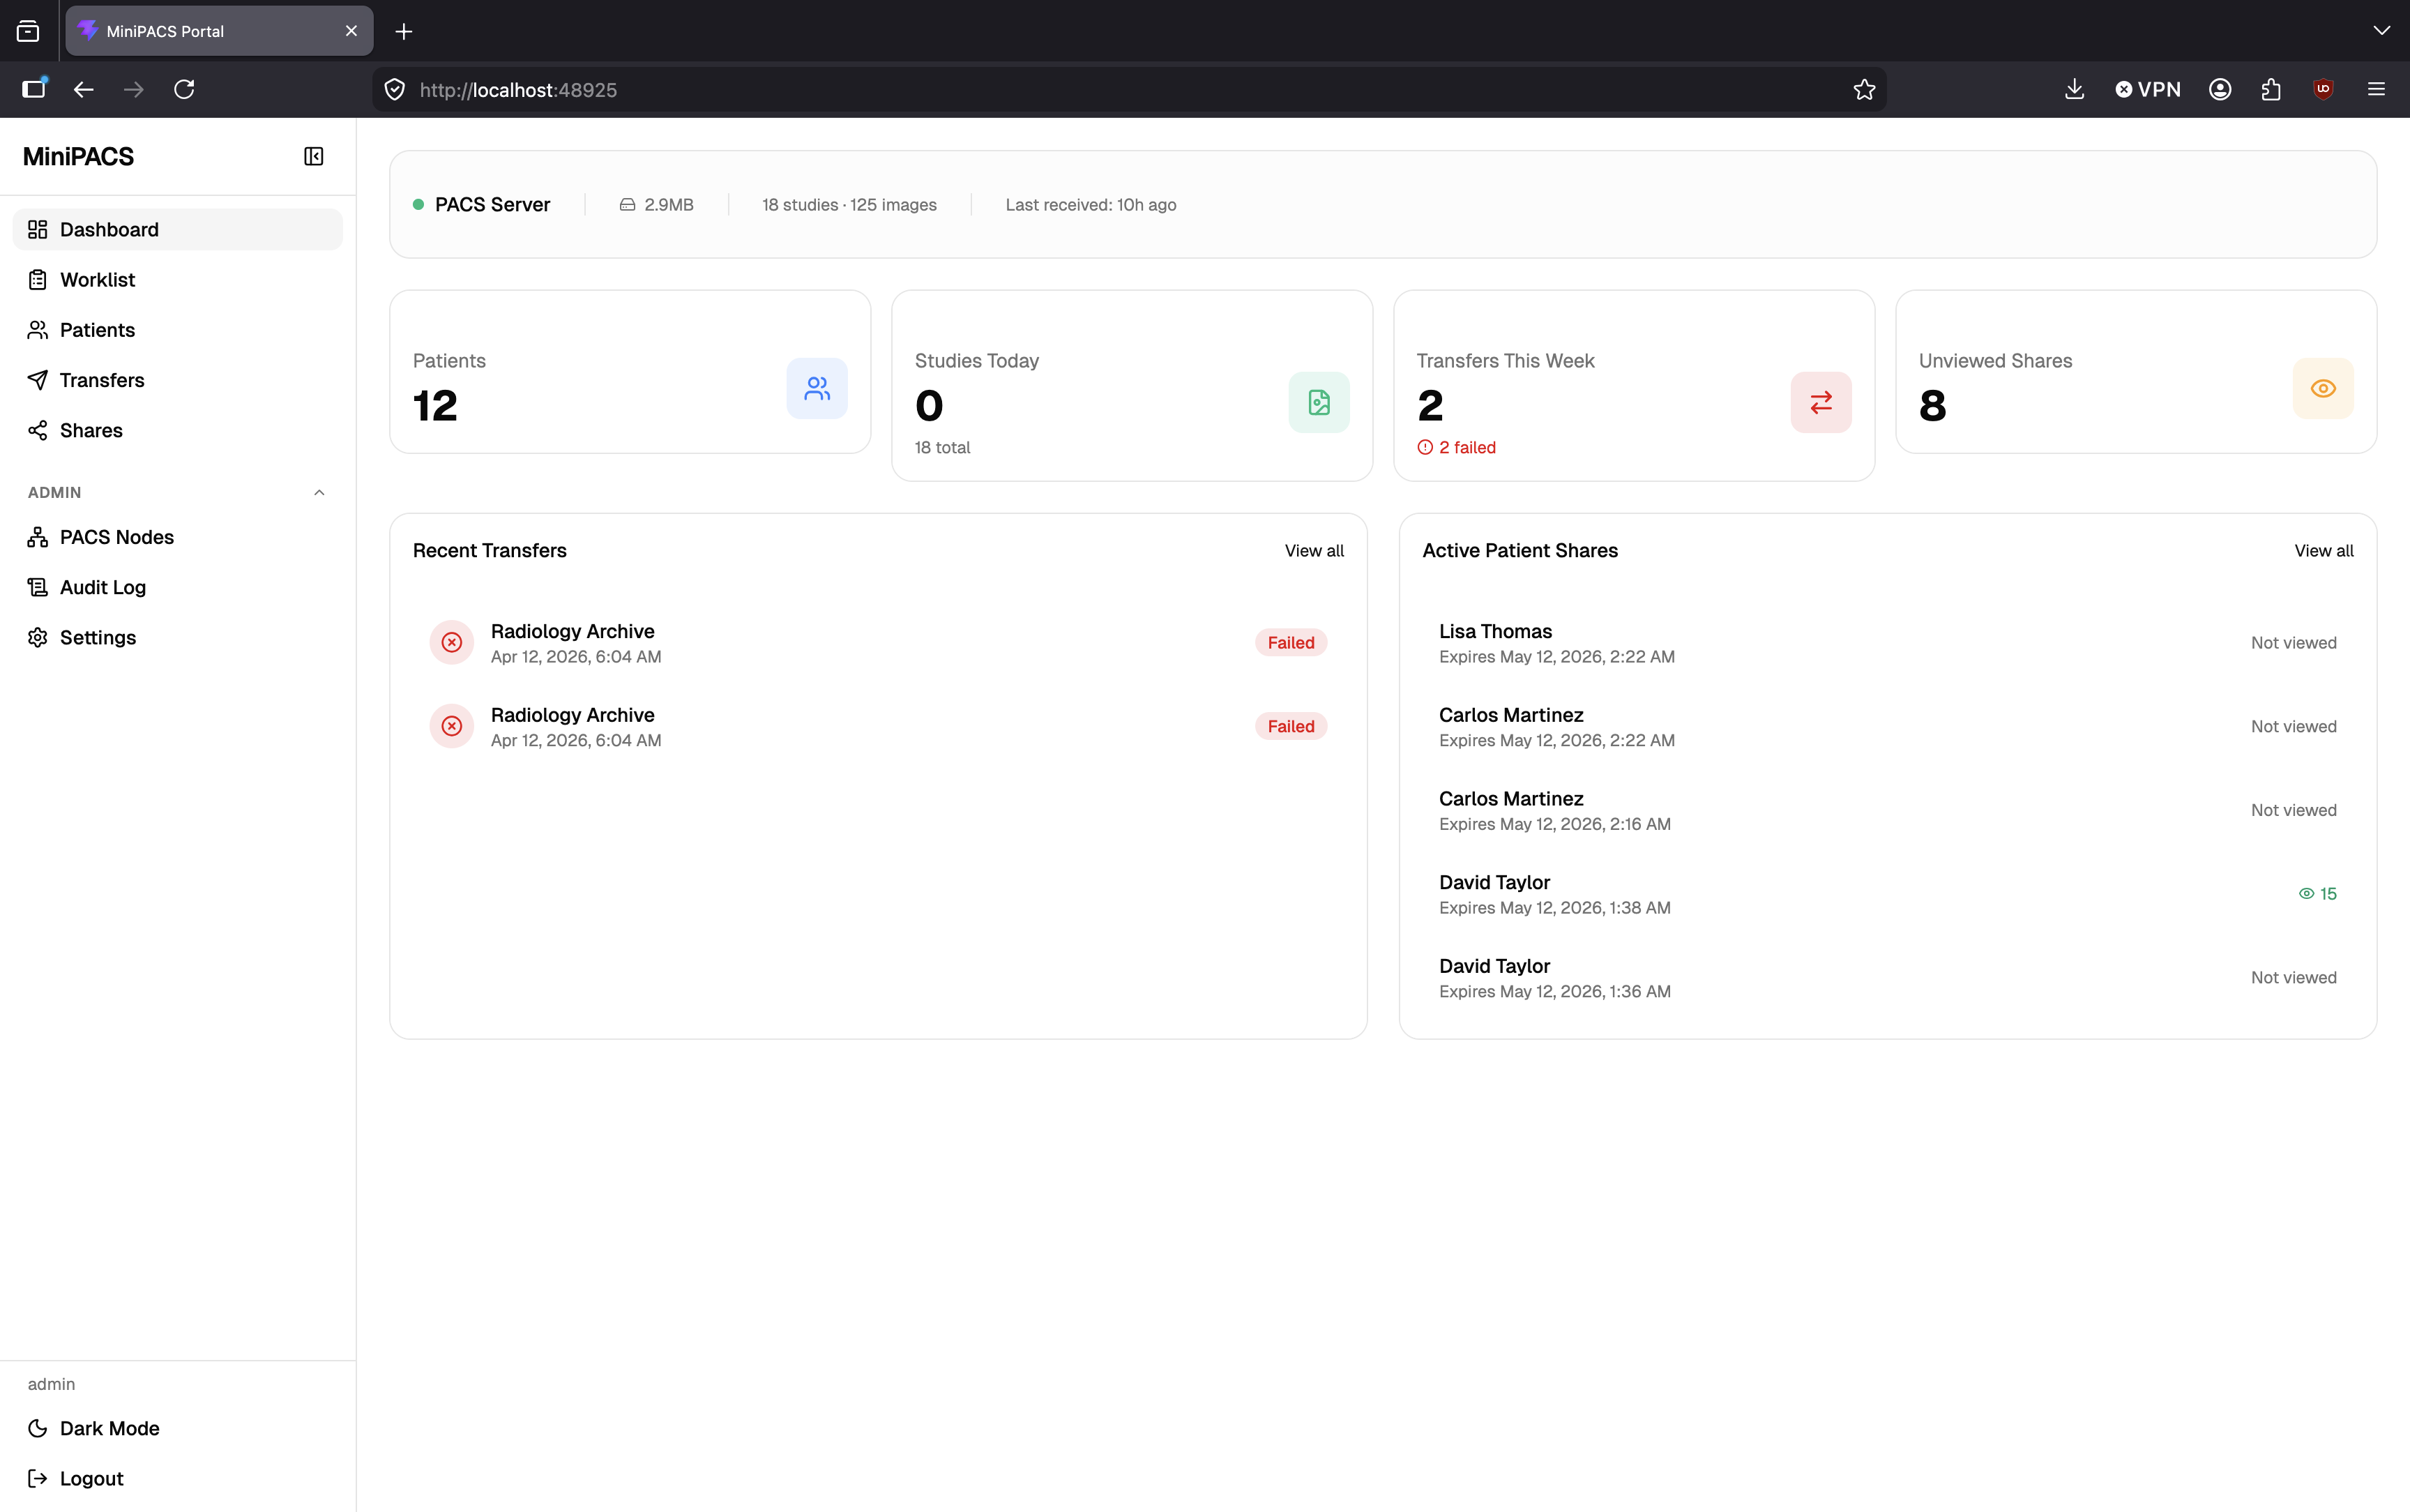Click David Taylor's green view count
The height and width of the screenshot is (1512, 2410).
click(x=2317, y=894)
